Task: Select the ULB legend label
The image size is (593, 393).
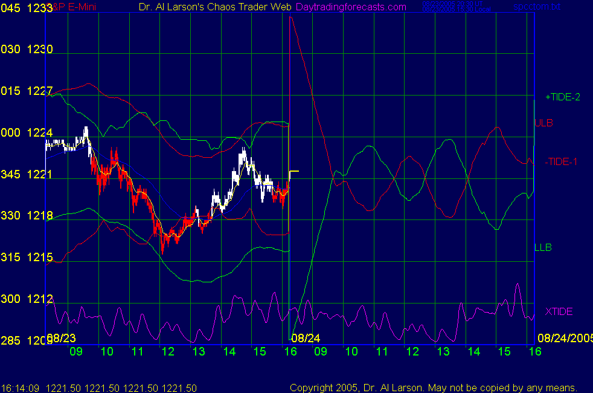Action: [x=544, y=123]
